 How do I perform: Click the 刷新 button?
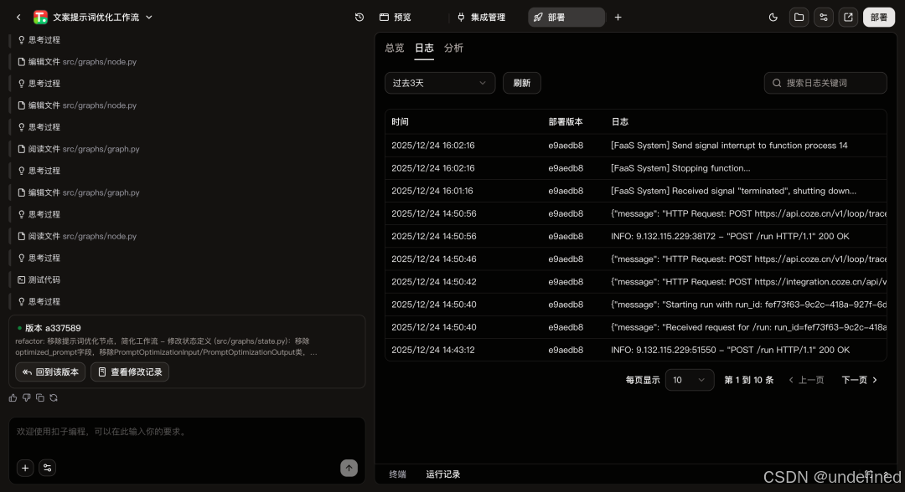click(522, 83)
